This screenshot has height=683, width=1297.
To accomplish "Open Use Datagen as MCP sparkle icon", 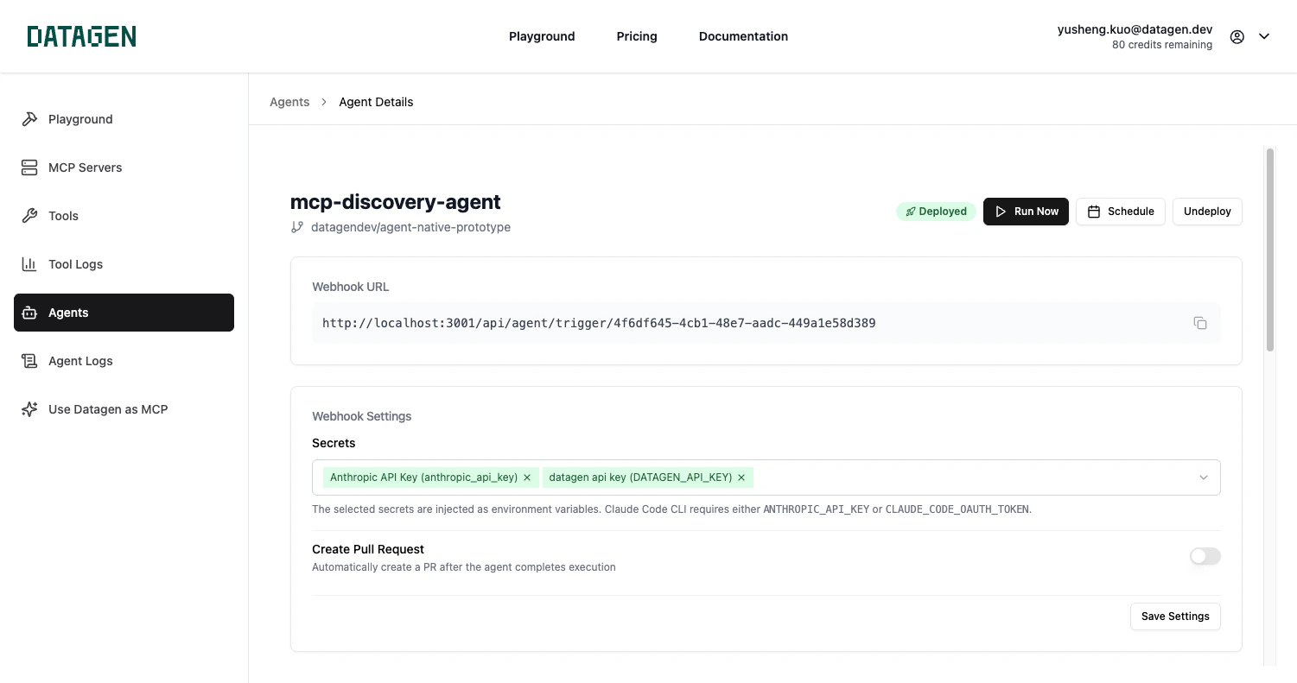I will coord(29,408).
